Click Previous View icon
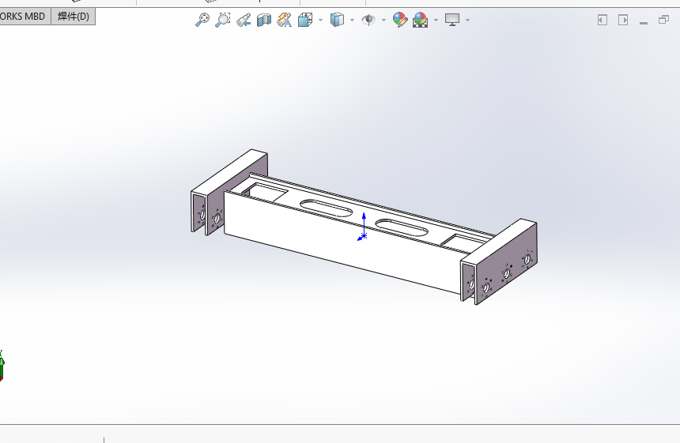 [244, 20]
